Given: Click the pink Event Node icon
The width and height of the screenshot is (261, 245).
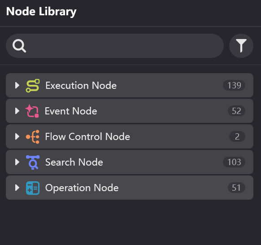Looking at the screenshot, I should tap(32, 111).
